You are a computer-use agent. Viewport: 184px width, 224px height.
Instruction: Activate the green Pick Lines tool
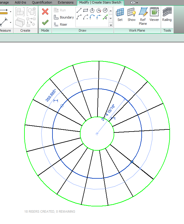click(x=105, y=17)
